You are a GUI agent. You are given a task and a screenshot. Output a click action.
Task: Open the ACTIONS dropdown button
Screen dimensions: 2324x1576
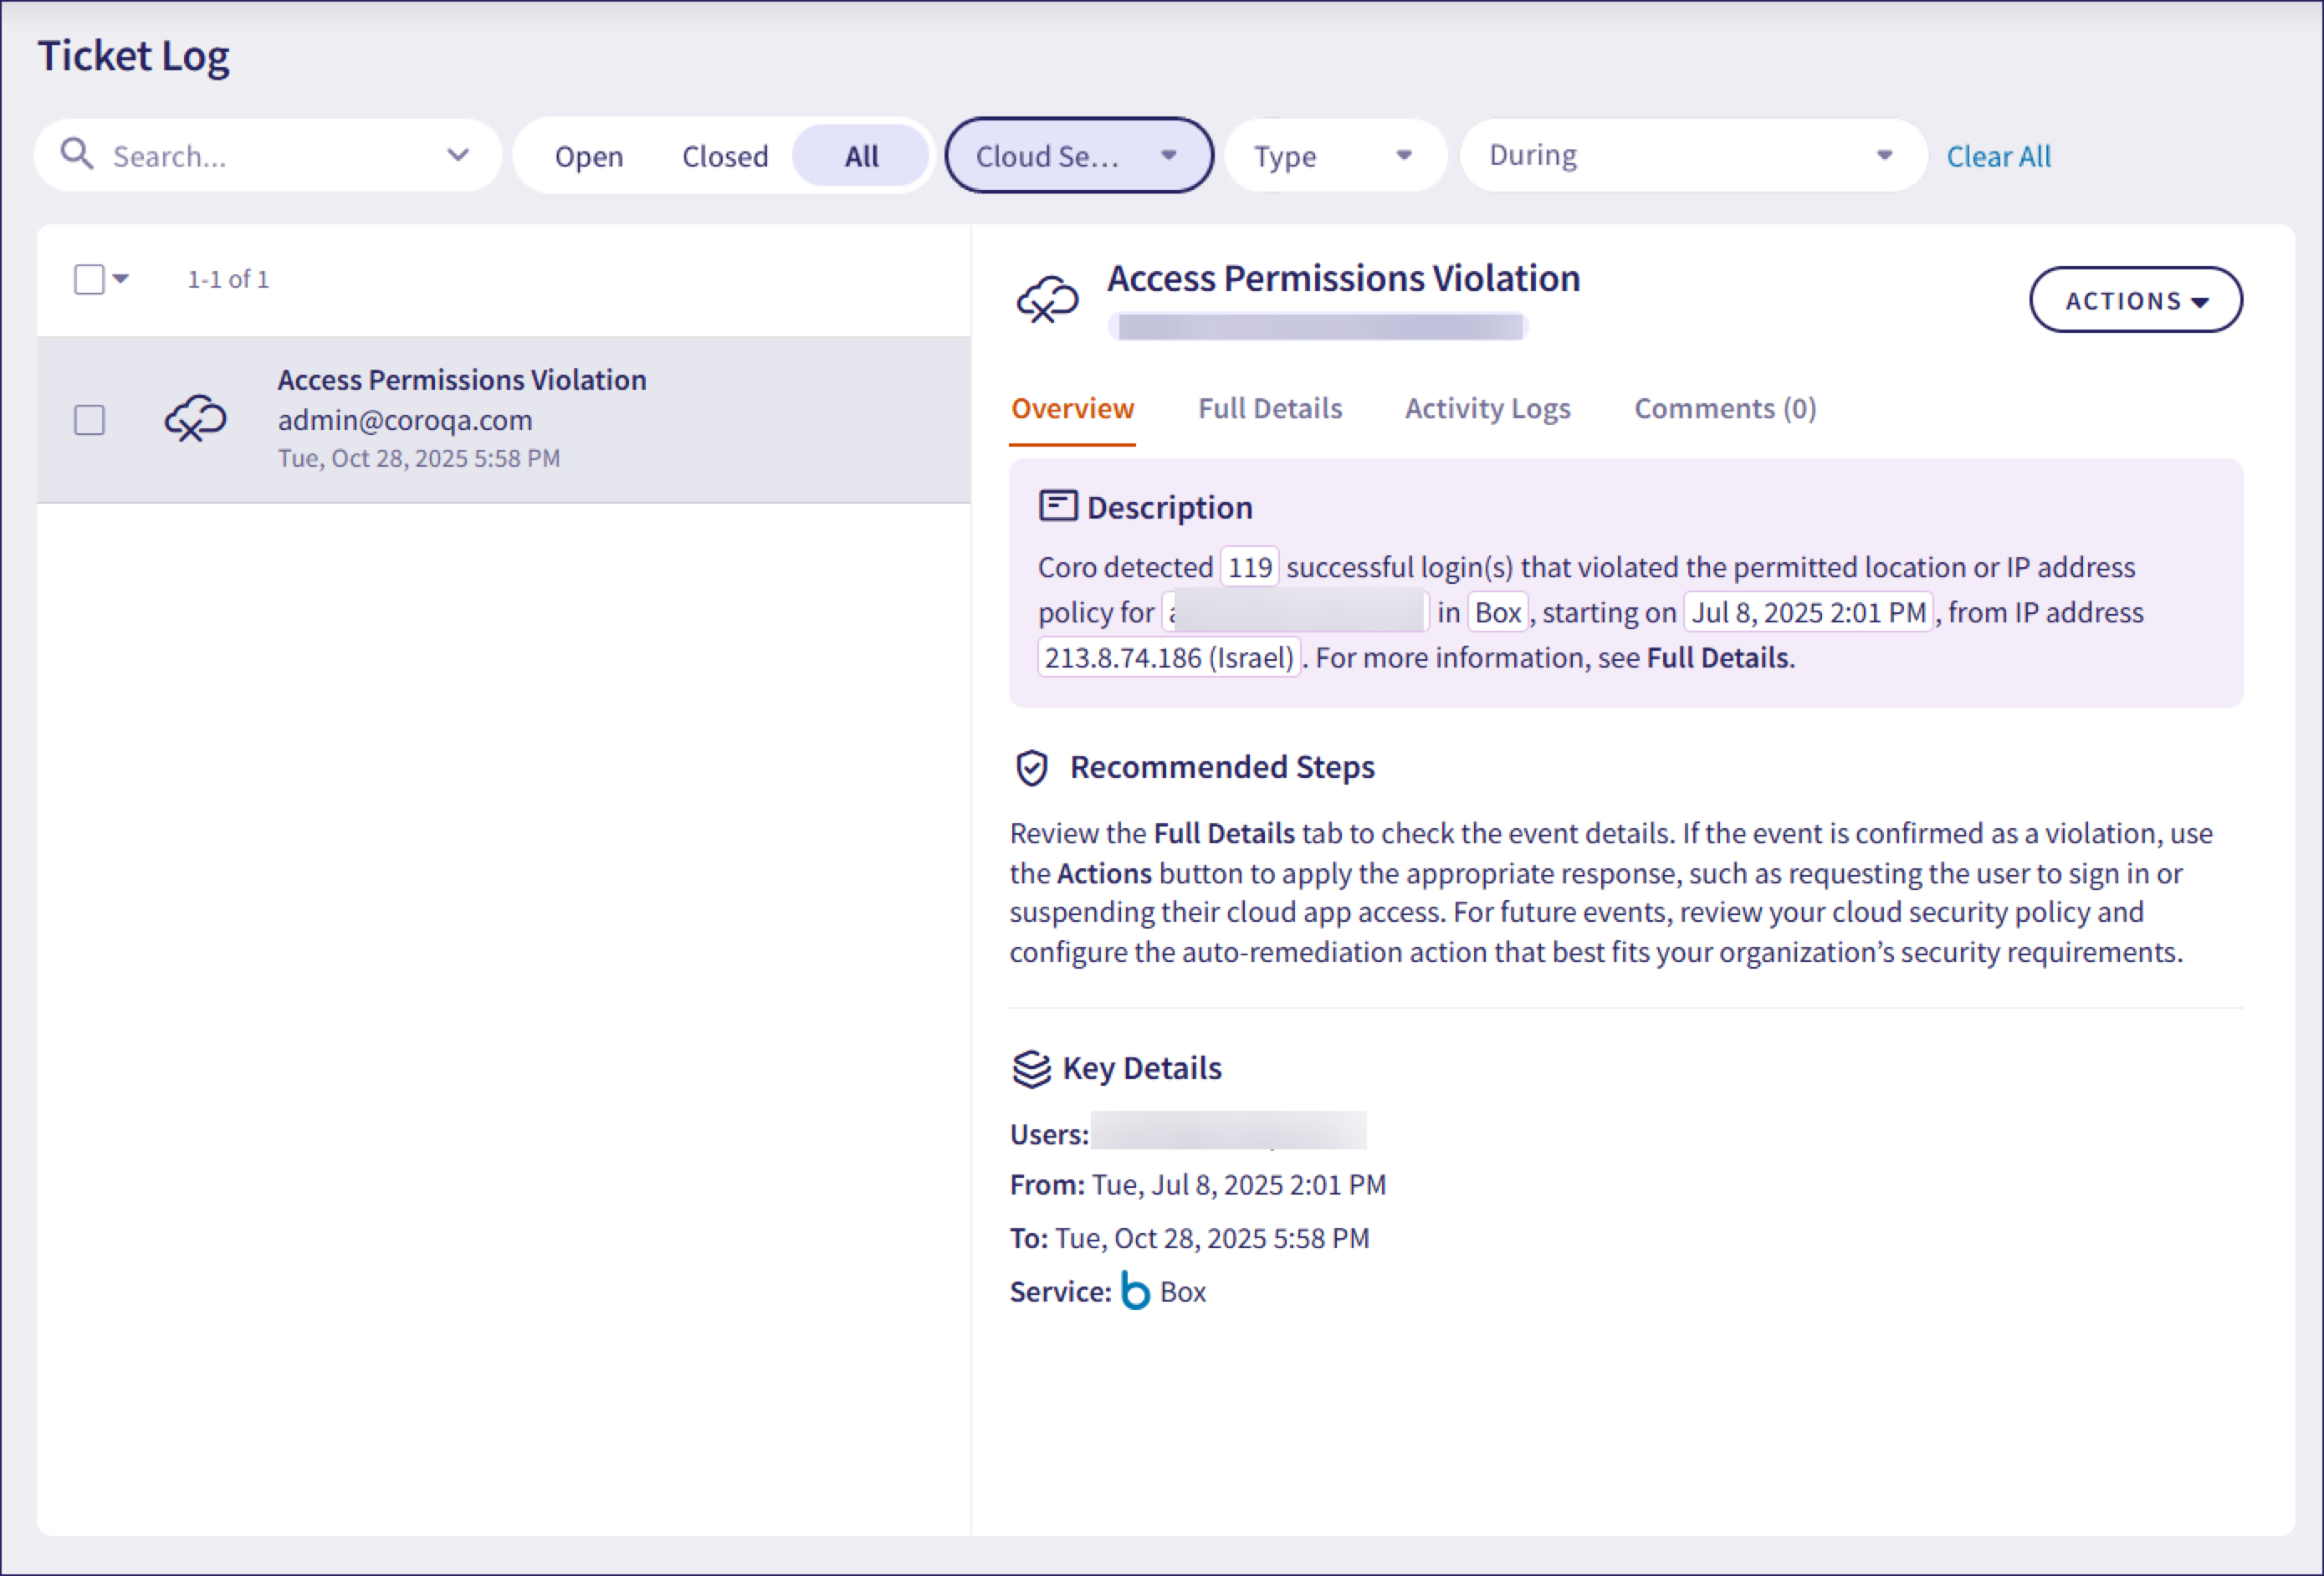(x=2135, y=299)
